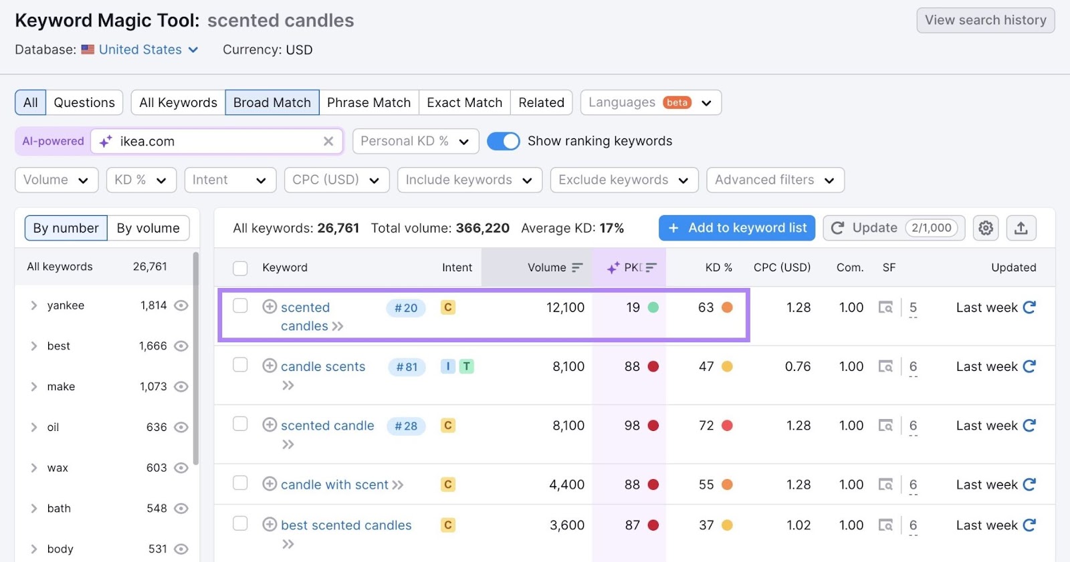
Task: Open the KD % filter dropdown
Action: [x=141, y=180]
